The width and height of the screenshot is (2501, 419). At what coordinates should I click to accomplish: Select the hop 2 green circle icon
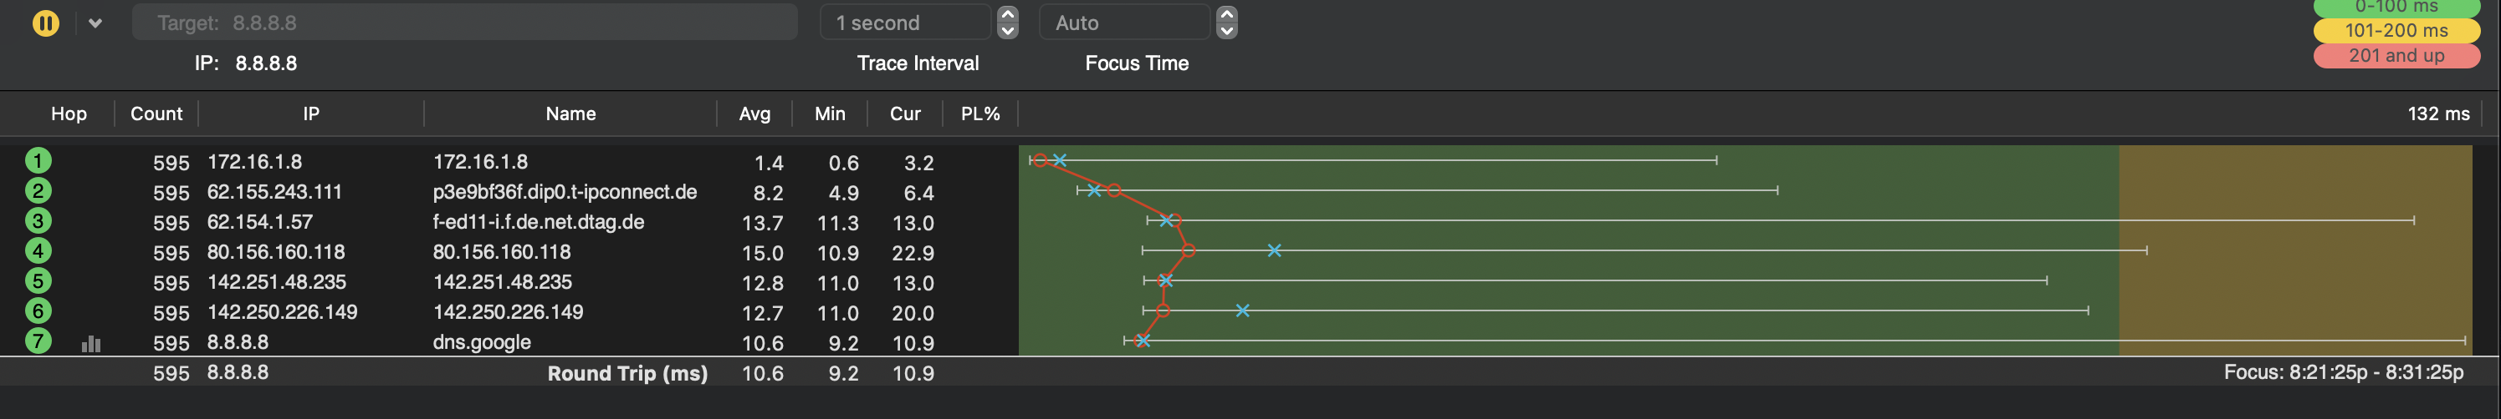pyautogui.click(x=38, y=191)
